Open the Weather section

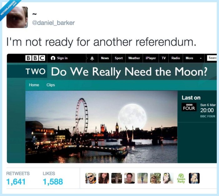tap(134, 58)
